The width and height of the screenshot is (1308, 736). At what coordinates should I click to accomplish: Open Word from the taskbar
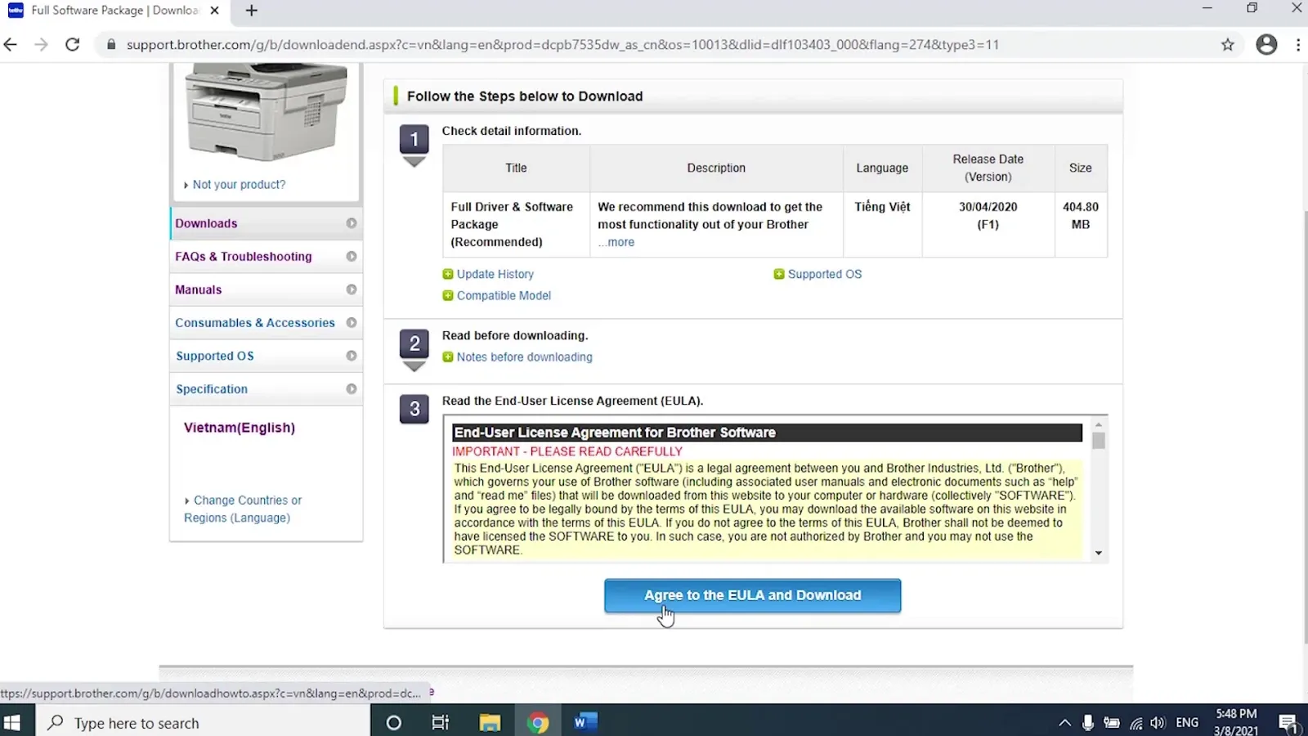point(585,723)
